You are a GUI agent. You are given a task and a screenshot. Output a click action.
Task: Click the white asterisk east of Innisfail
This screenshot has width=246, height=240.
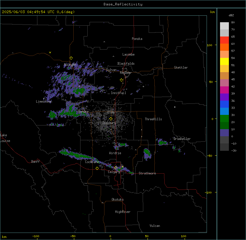pyautogui.click(x=143, y=86)
